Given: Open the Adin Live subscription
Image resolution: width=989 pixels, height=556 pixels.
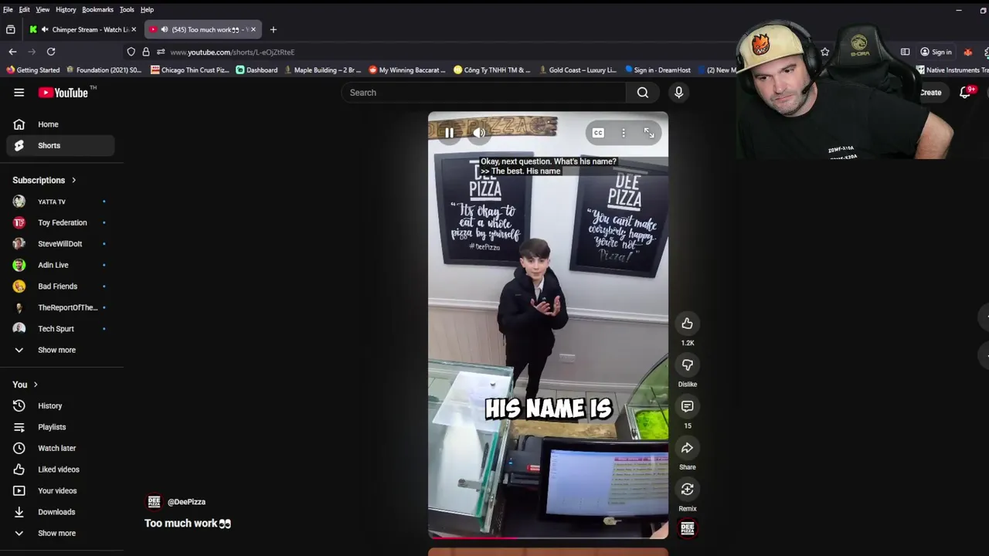Looking at the screenshot, I should pos(60,265).
